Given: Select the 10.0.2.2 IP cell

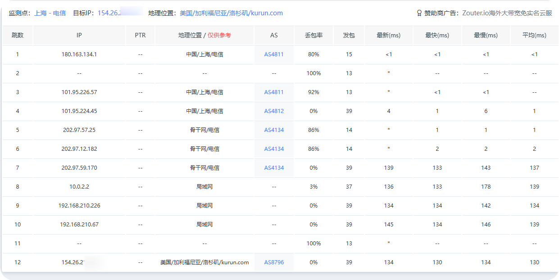Looking at the screenshot, I should pyautogui.click(x=79, y=187).
